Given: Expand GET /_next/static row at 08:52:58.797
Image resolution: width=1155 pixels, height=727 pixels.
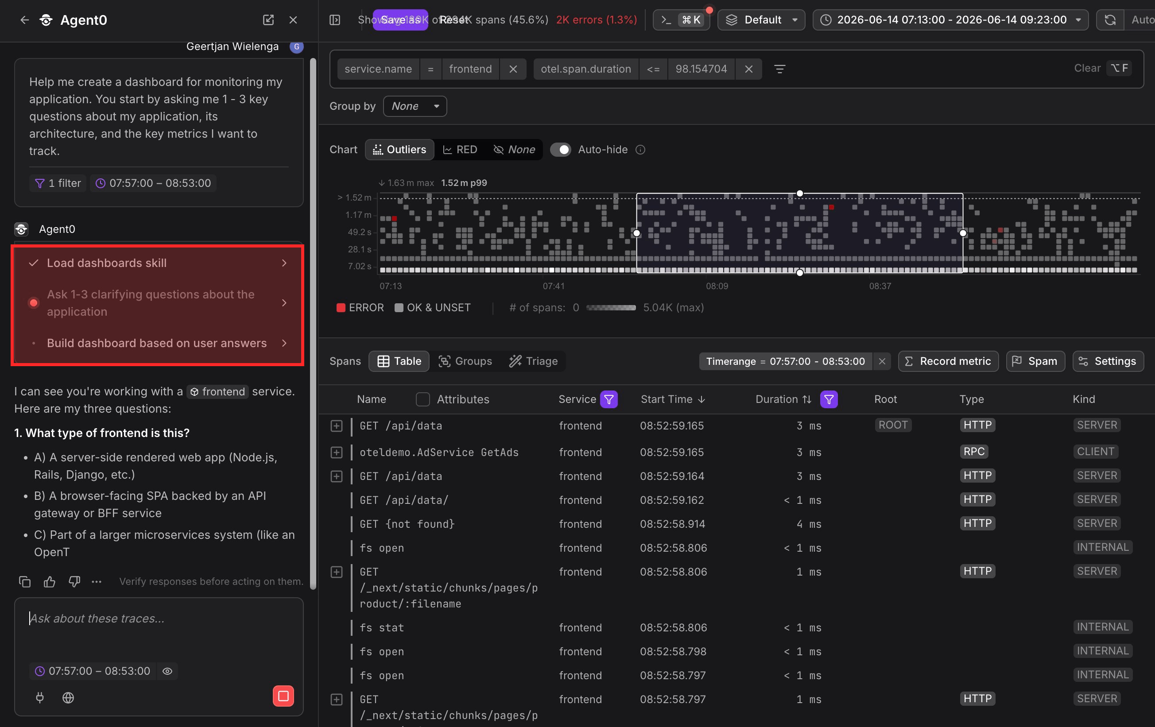Looking at the screenshot, I should (337, 700).
